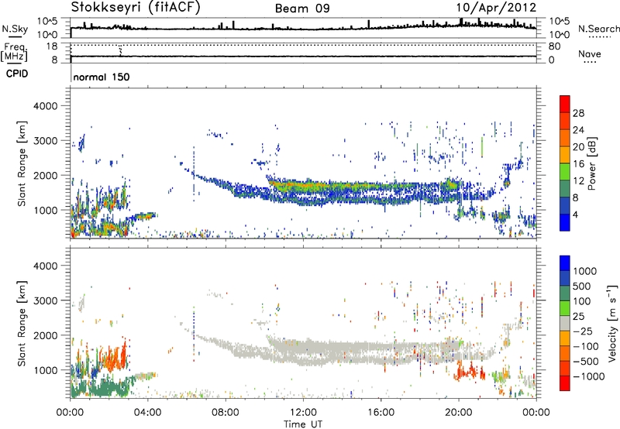The width and height of the screenshot is (620, 429).
Task: Click the 'CPID' label
Action: tap(17, 74)
